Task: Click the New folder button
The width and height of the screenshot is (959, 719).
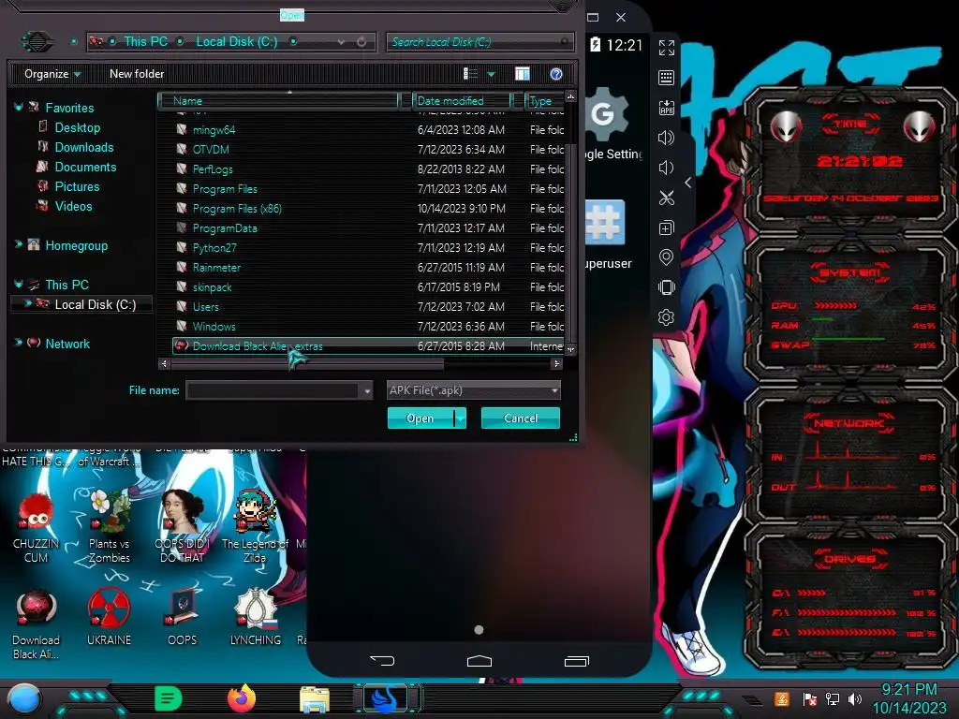Action: (137, 74)
